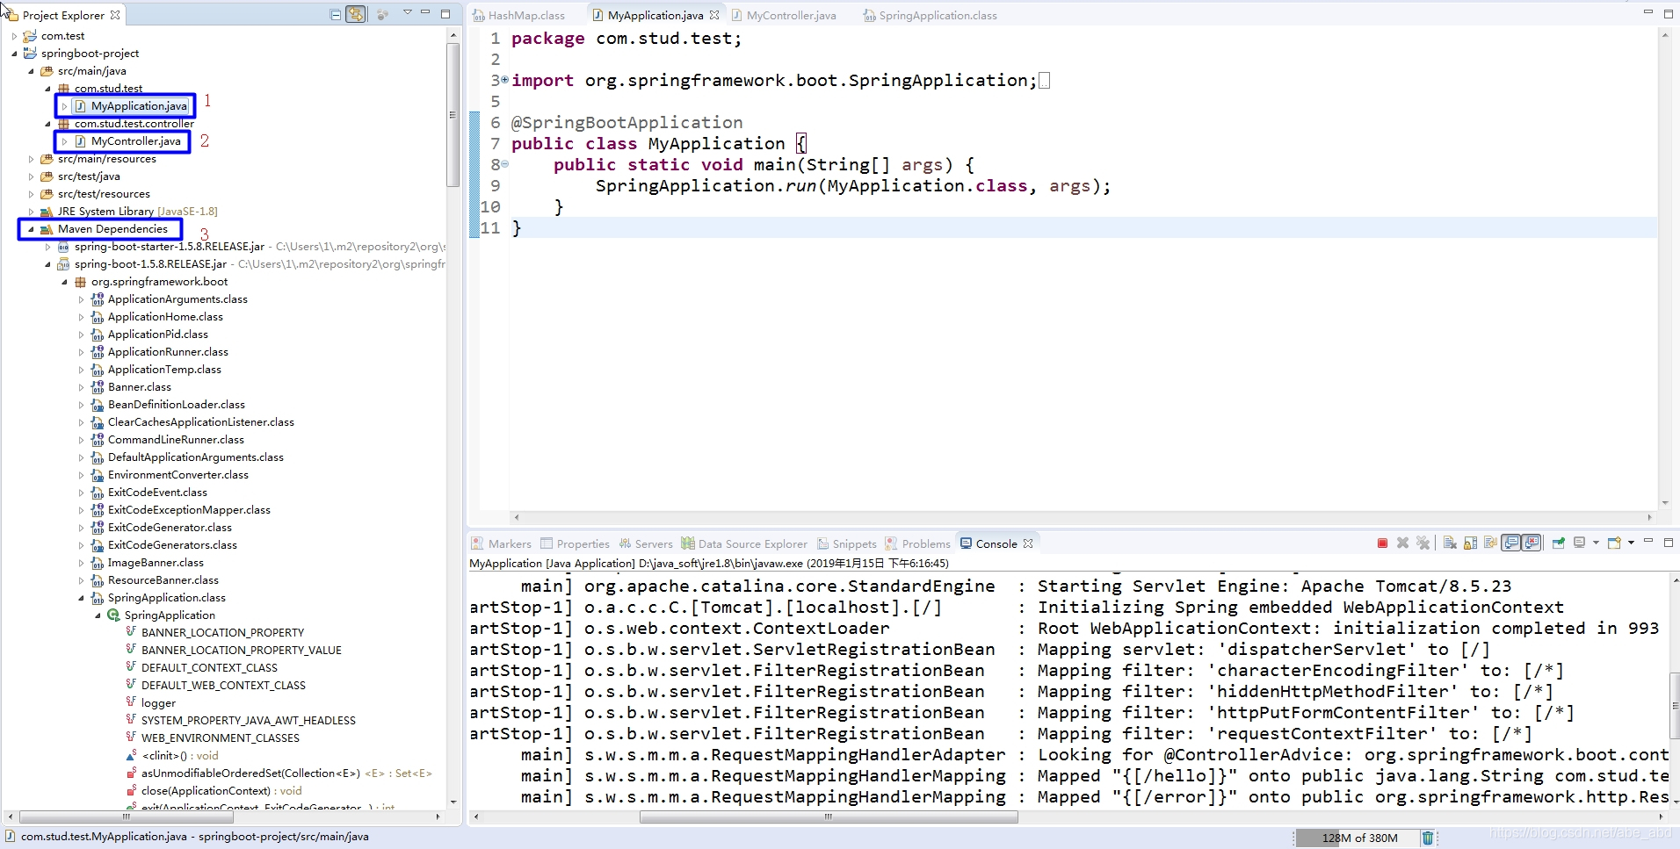Toggle Show Console When Standard Out Changes

point(1511,543)
